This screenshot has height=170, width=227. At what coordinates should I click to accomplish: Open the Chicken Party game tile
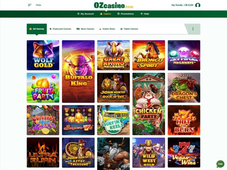[149, 104]
